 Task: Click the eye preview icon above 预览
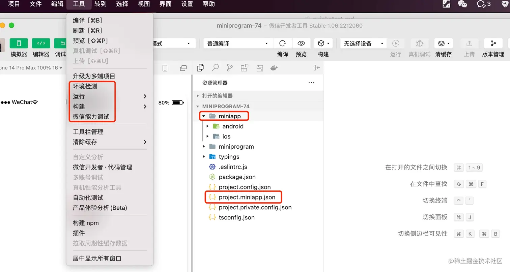[x=301, y=43]
